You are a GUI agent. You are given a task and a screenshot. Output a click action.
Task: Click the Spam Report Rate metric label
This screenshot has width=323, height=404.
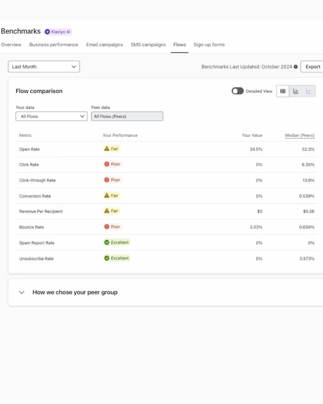[x=37, y=243]
